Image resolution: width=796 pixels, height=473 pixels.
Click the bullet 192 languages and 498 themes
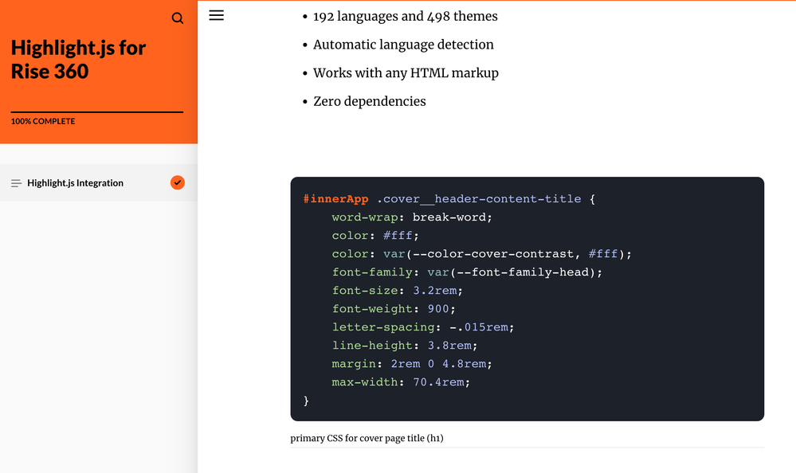[x=405, y=17]
